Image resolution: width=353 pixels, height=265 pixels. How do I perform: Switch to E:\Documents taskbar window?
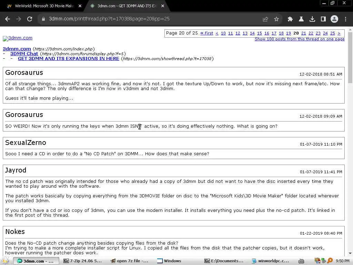point(224,261)
